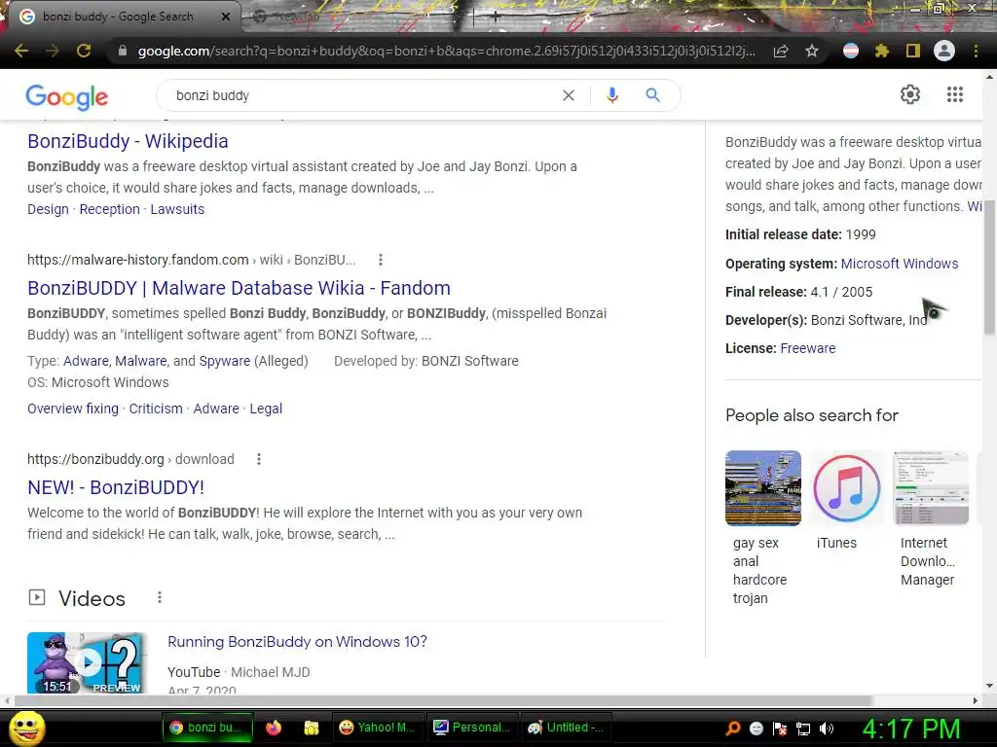Open options for bonzibuddy.org result
The height and width of the screenshot is (747, 997).
pyautogui.click(x=259, y=459)
